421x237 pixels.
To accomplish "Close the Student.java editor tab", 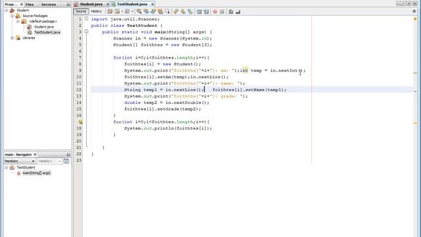I will tap(108, 5).
